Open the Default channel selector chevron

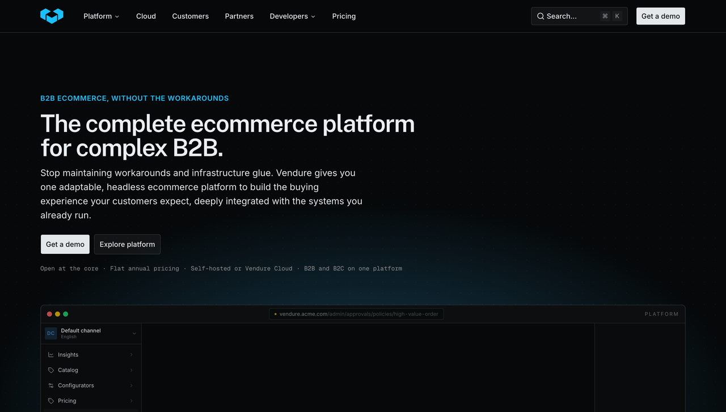[134, 333]
